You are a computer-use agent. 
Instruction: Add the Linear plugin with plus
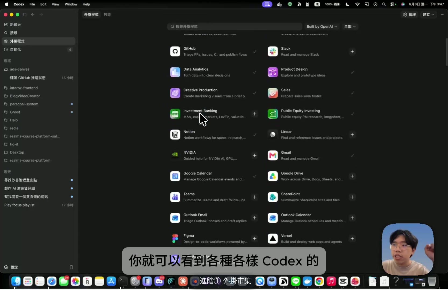(x=352, y=135)
